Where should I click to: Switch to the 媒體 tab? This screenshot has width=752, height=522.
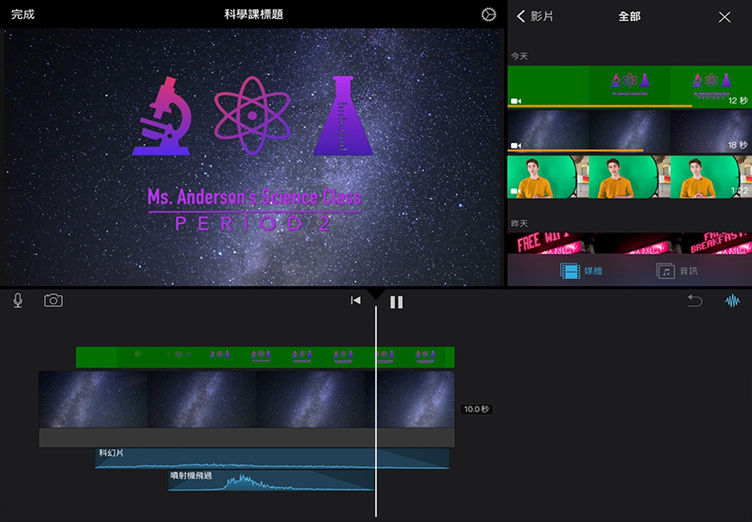pos(582,271)
